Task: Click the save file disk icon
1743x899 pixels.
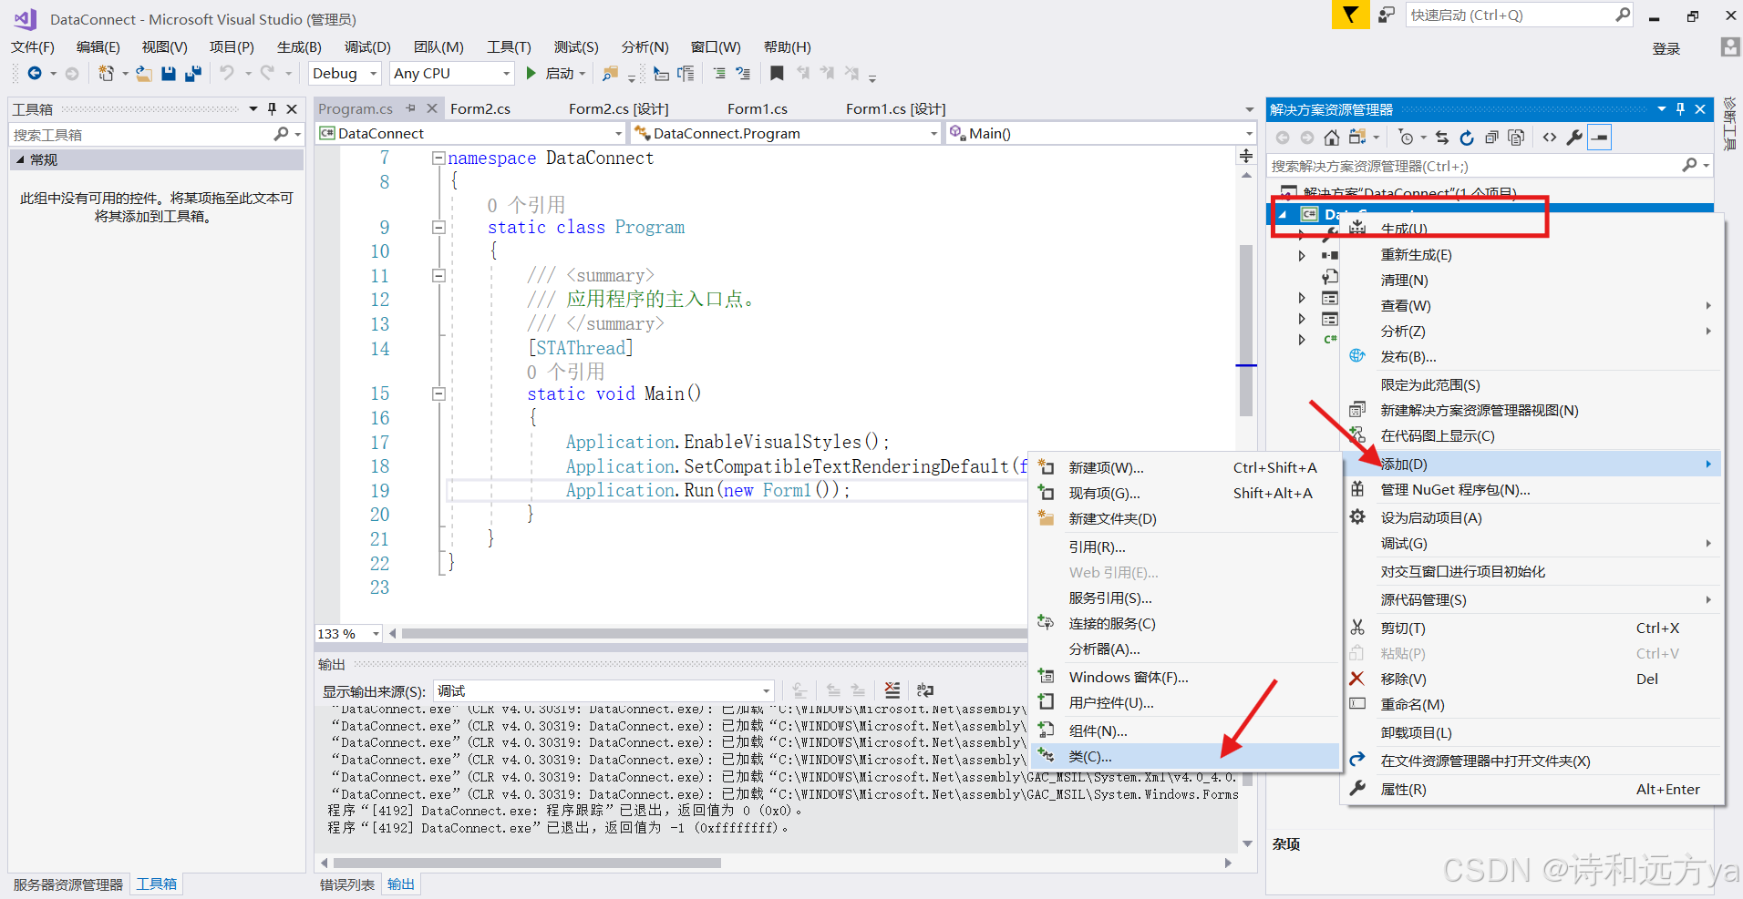Action: (x=169, y=73)
